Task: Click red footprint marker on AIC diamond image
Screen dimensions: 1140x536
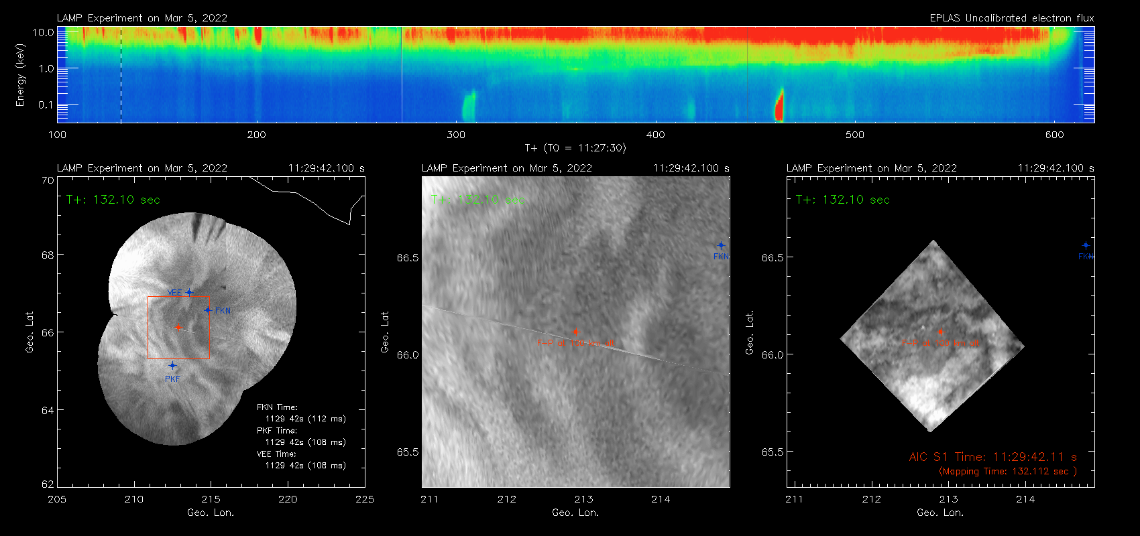Action: point(940,332)
